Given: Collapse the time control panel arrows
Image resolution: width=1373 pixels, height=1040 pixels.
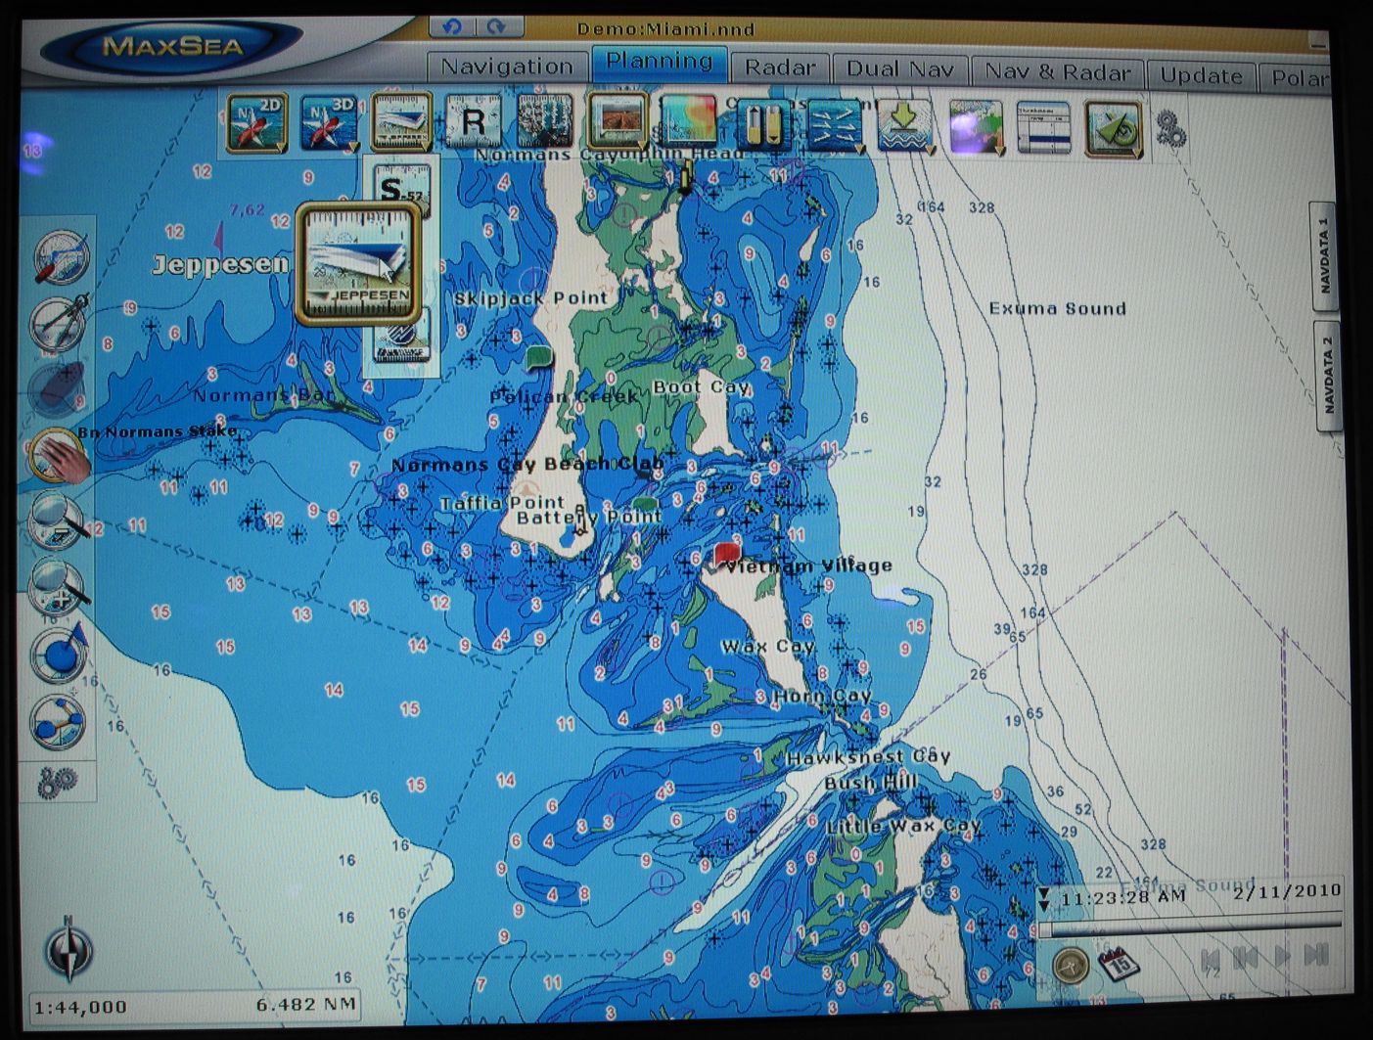Looking at the screenshot, I should coord(1044,900).
